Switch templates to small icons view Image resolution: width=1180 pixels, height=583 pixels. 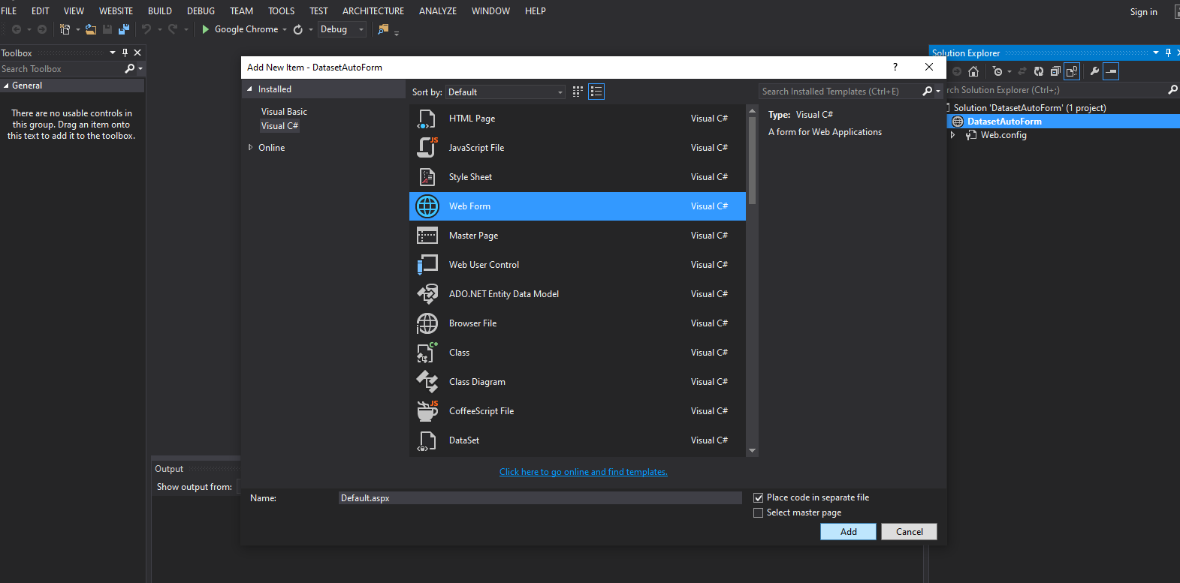578,92
